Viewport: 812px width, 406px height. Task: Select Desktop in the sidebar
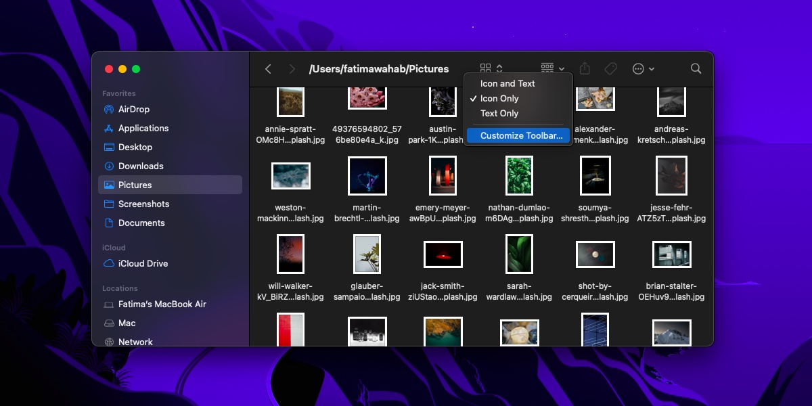[x=170, y=147]
